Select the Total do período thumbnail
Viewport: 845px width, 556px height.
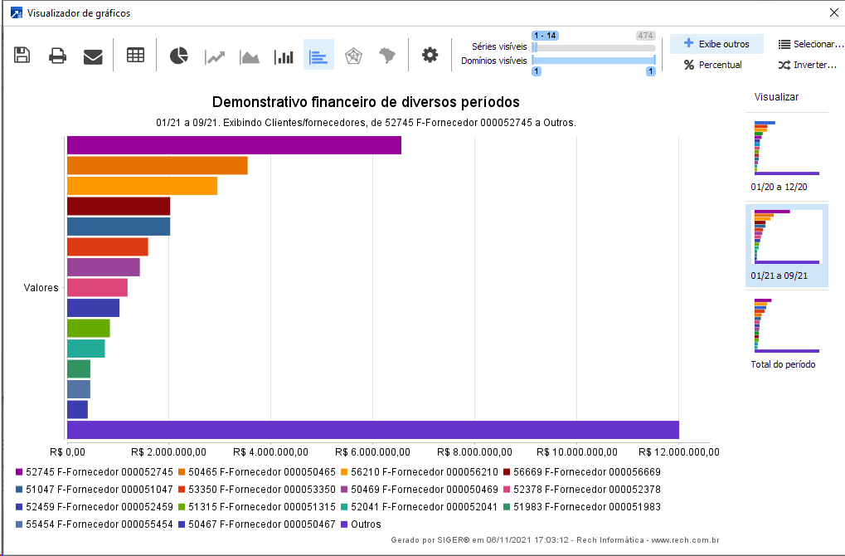786,332
